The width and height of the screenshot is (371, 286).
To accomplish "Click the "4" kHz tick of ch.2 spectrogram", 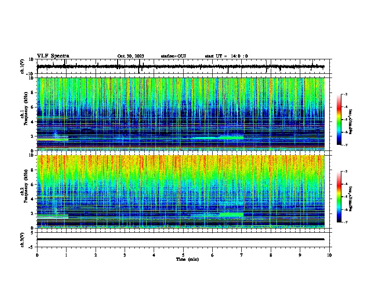I will click(x=32, y=199).
